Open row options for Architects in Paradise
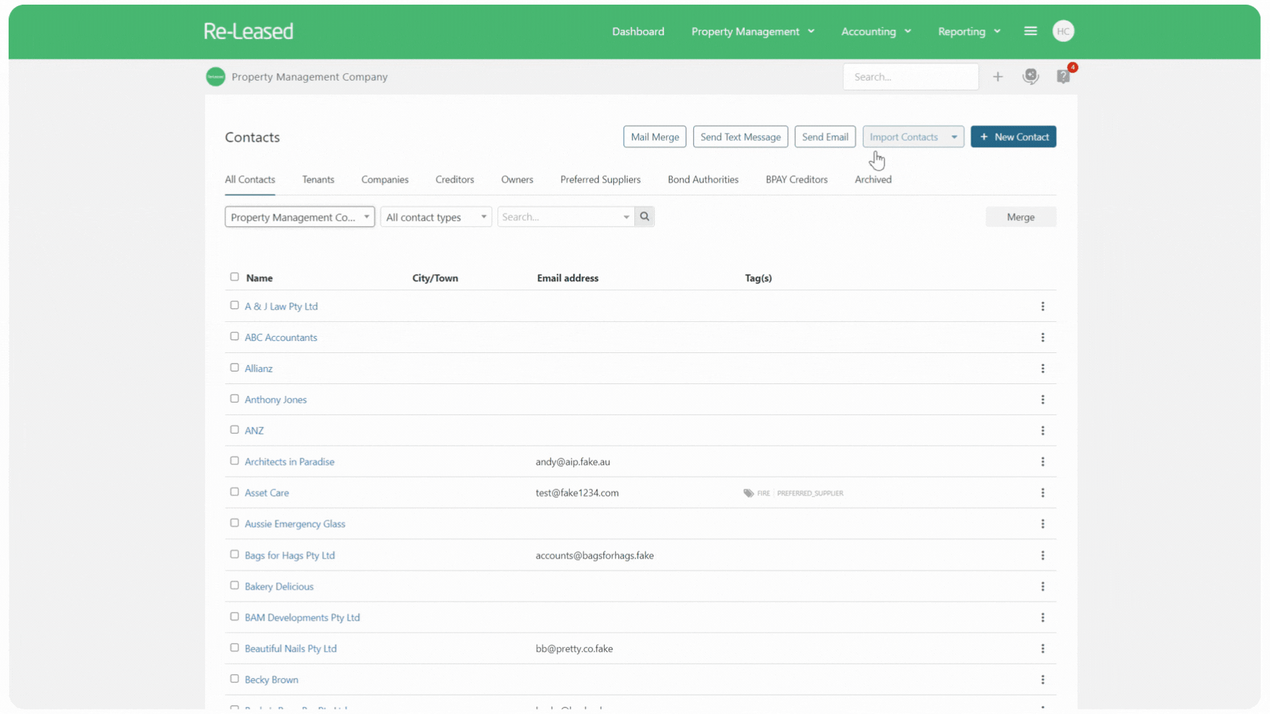Image resolution: width=1270 pixels, height=714 pixels. tap(1042, 461)
